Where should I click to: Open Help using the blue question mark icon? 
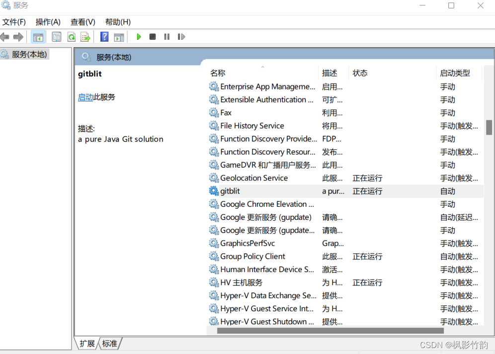[104, 36]
